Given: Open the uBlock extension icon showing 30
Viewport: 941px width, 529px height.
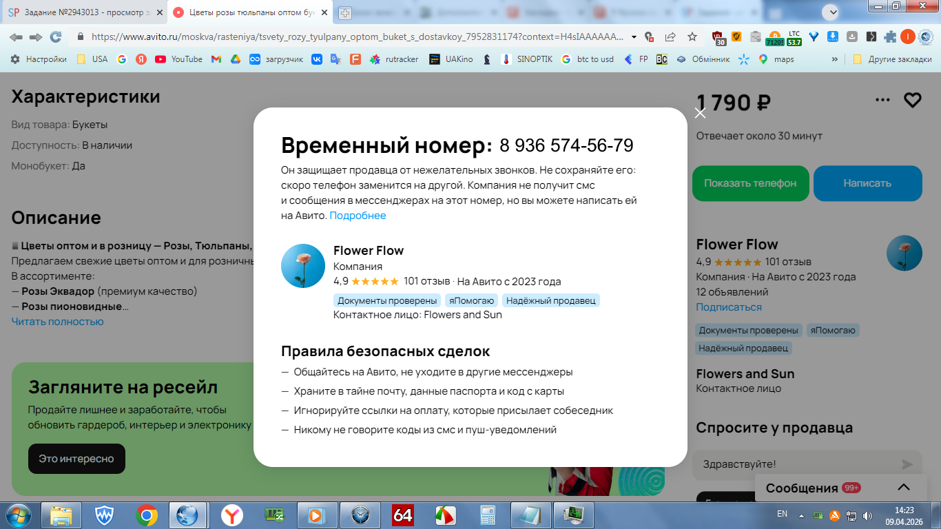Looking at the screenshot, I should point(718,37).
